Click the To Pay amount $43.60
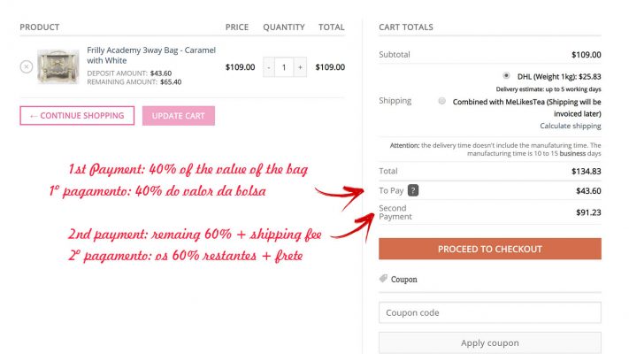The image size is (629, 354). coord(588,190)
